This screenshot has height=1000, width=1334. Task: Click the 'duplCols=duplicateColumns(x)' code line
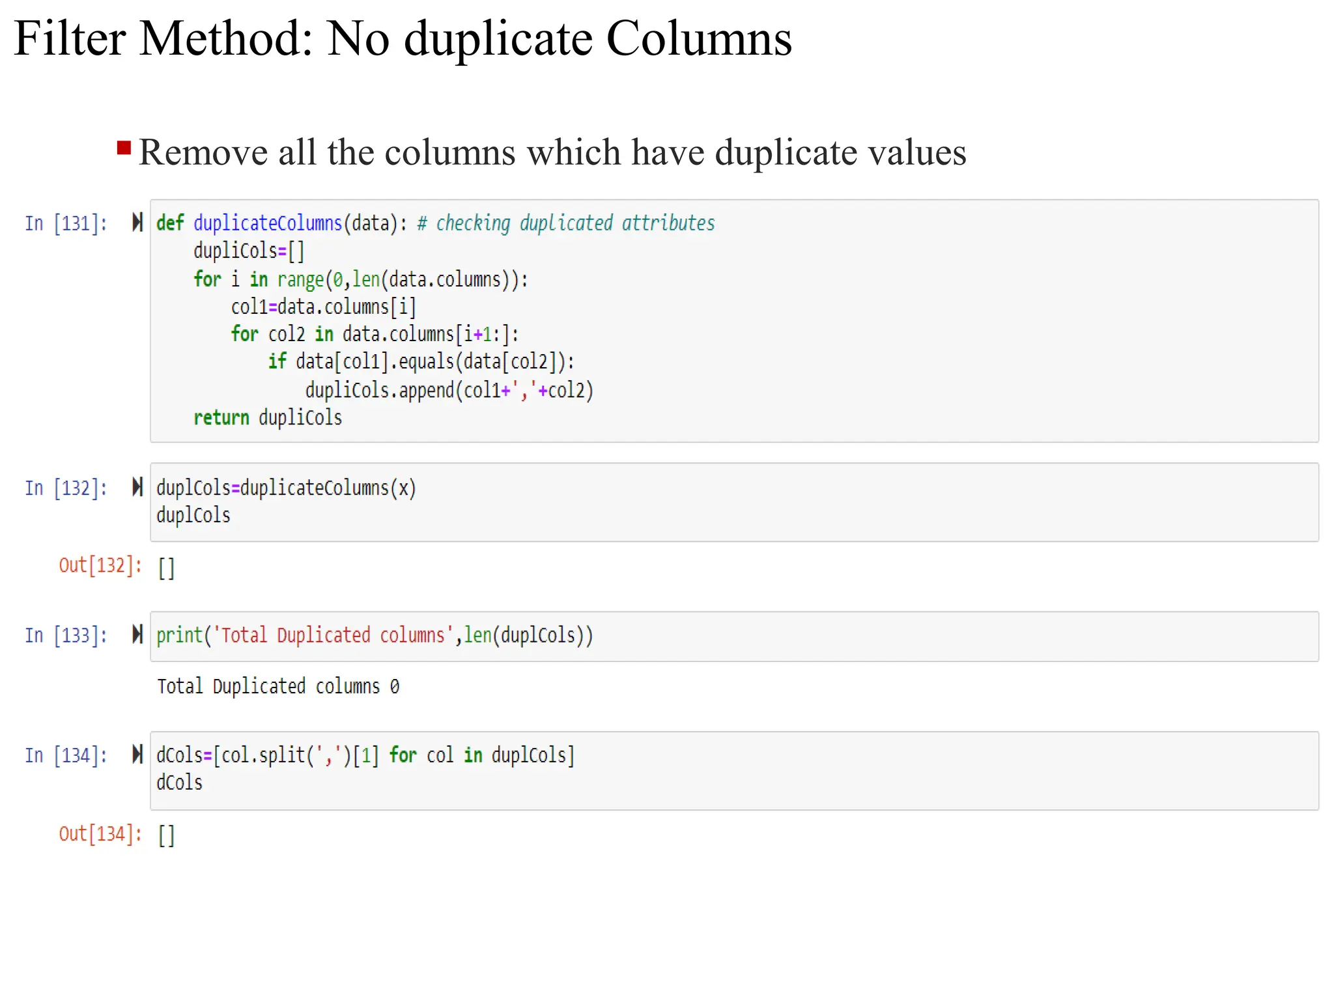(286, 488)
